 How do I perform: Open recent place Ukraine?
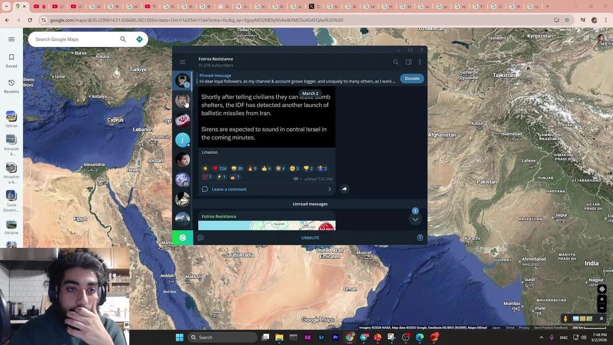click(x=11, y=227)
